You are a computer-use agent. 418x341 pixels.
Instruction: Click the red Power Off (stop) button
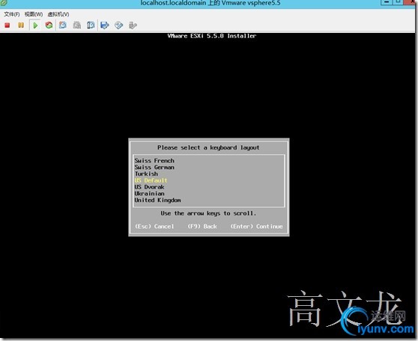click(7, 25)
